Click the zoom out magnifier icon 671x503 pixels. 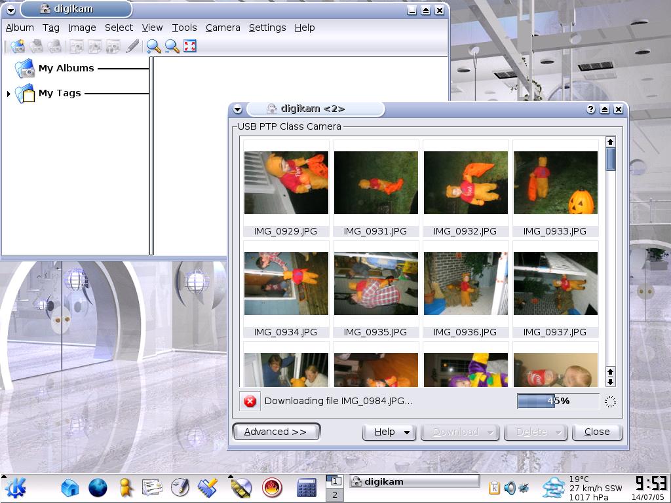pyautogui.click(x=172, y=47)
